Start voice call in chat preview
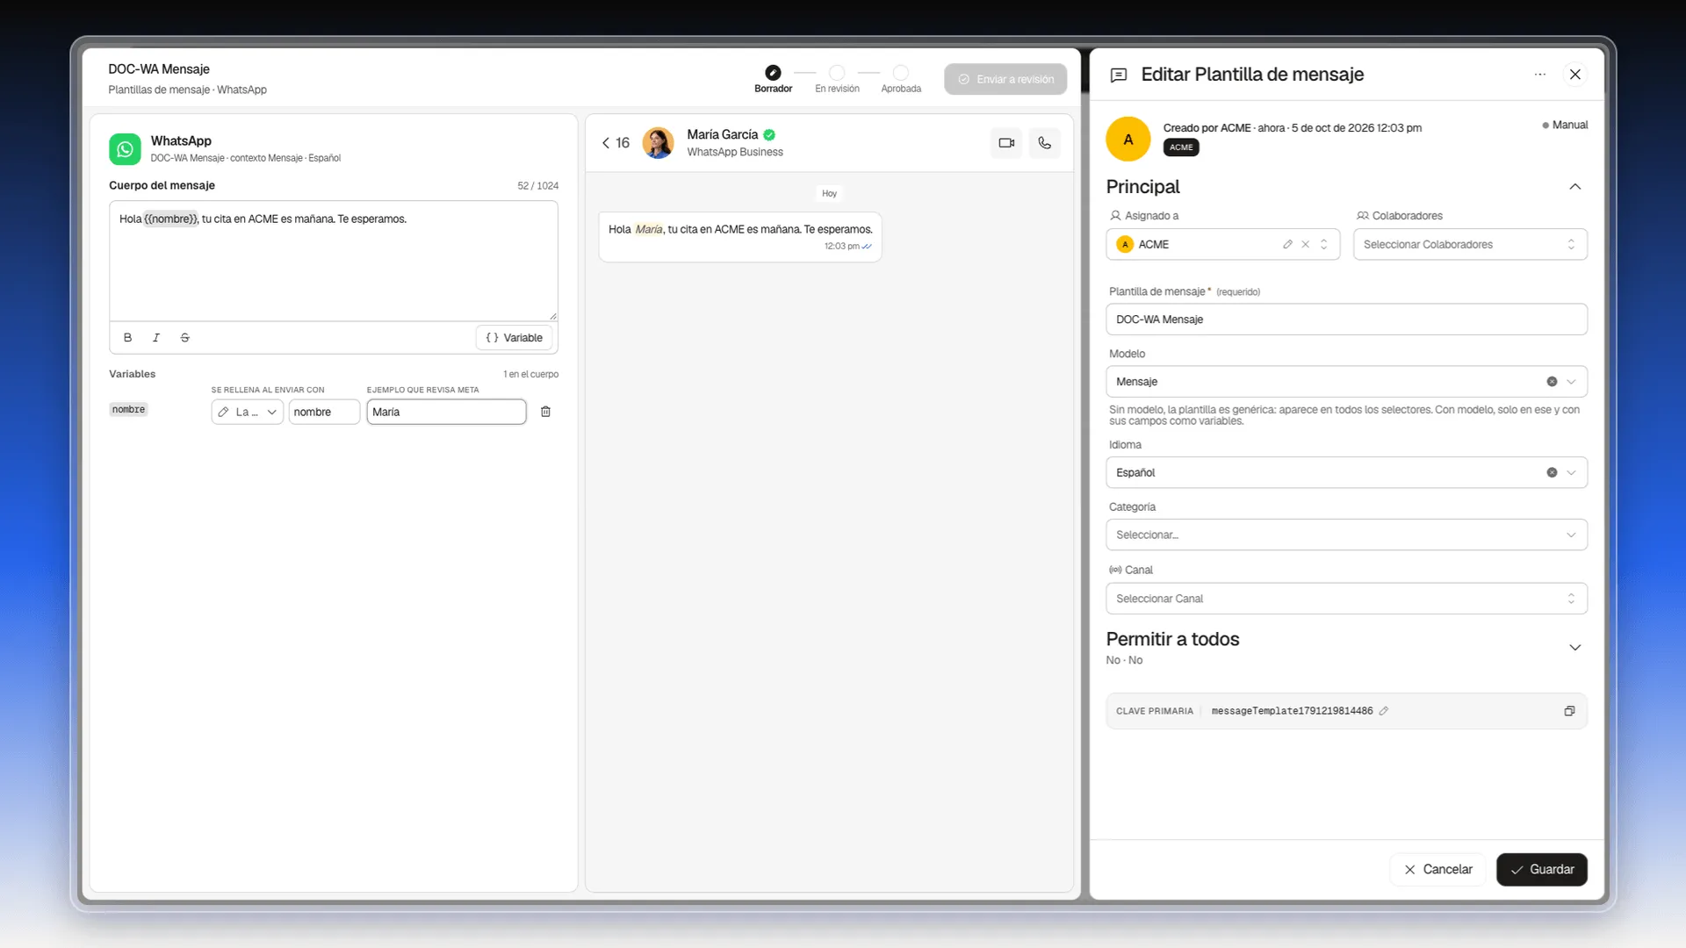This screenshot has height=948, width=1686. point(1044,142)
